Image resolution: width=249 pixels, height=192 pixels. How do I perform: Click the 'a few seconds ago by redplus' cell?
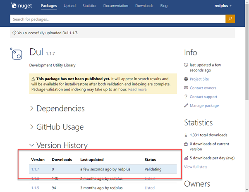[x=105, y=169]
